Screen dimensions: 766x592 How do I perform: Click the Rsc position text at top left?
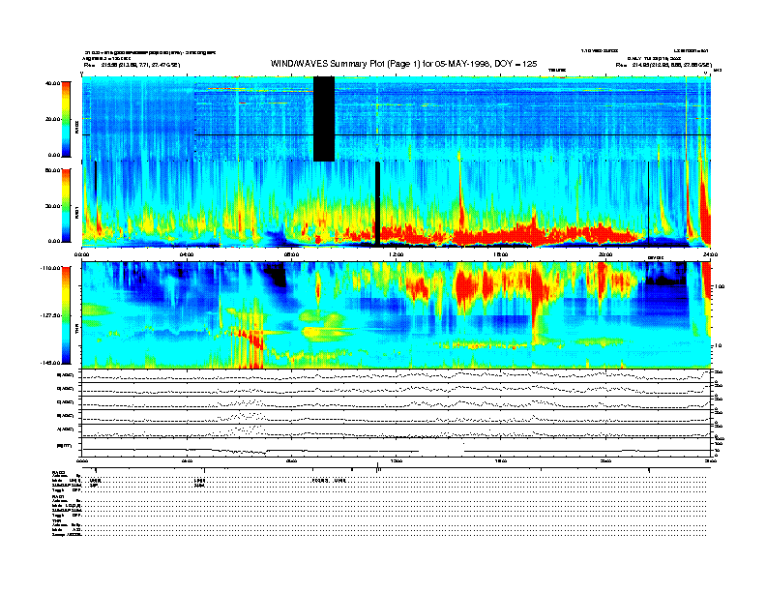pos(132,65)
